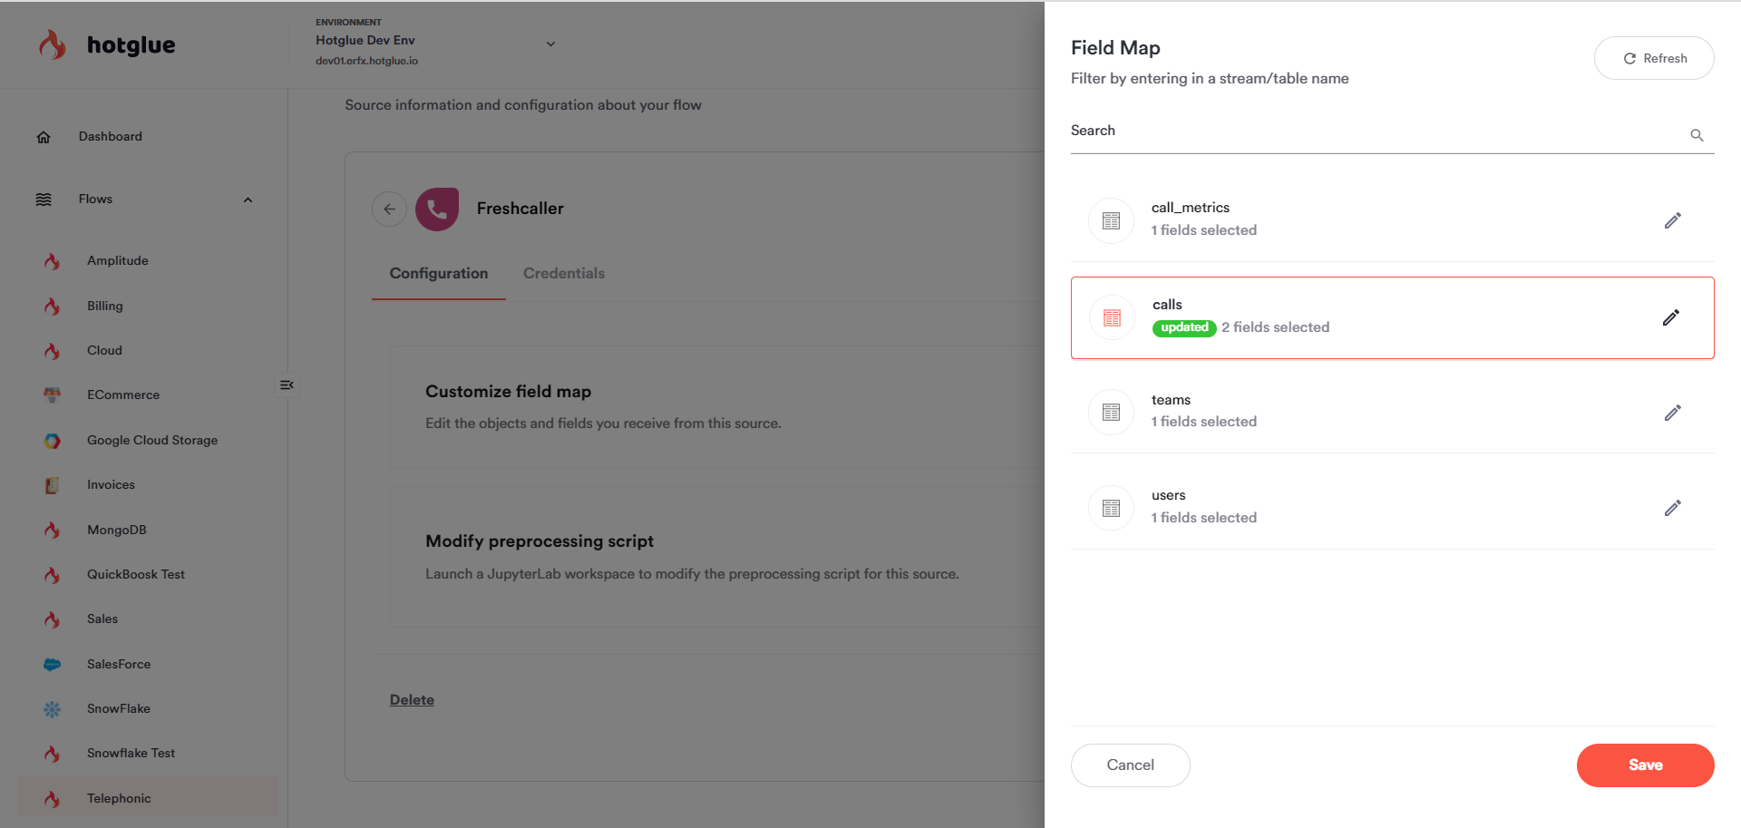The image size is (1741, 828).
Task: Open the environment dropdown chevron
Action: pyautogui.click(x=550, y=44)
